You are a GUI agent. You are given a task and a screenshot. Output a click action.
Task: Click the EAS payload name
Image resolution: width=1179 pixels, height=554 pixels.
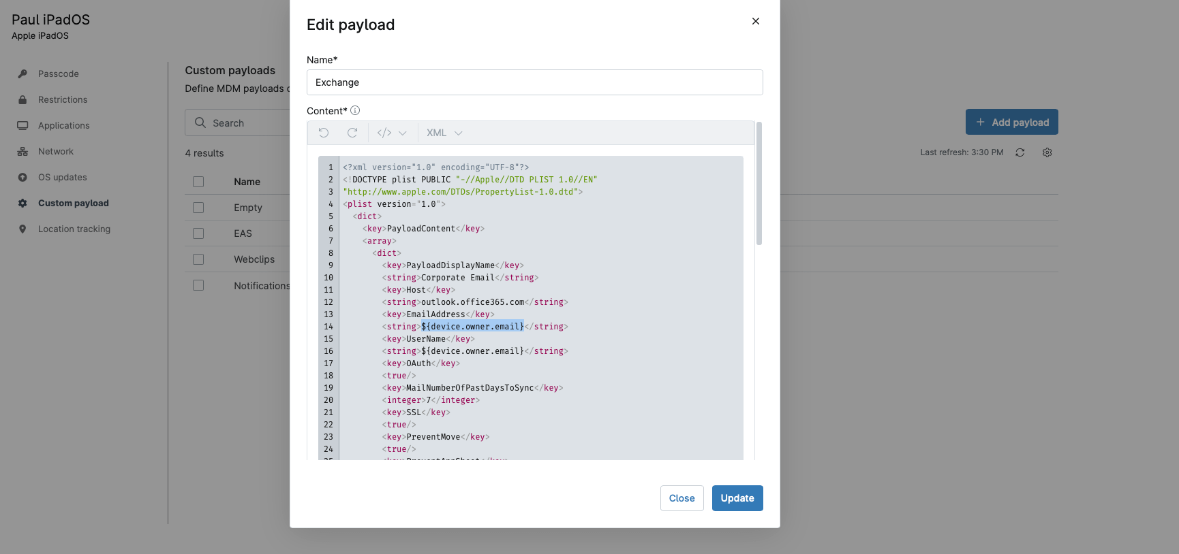point(243,233)
